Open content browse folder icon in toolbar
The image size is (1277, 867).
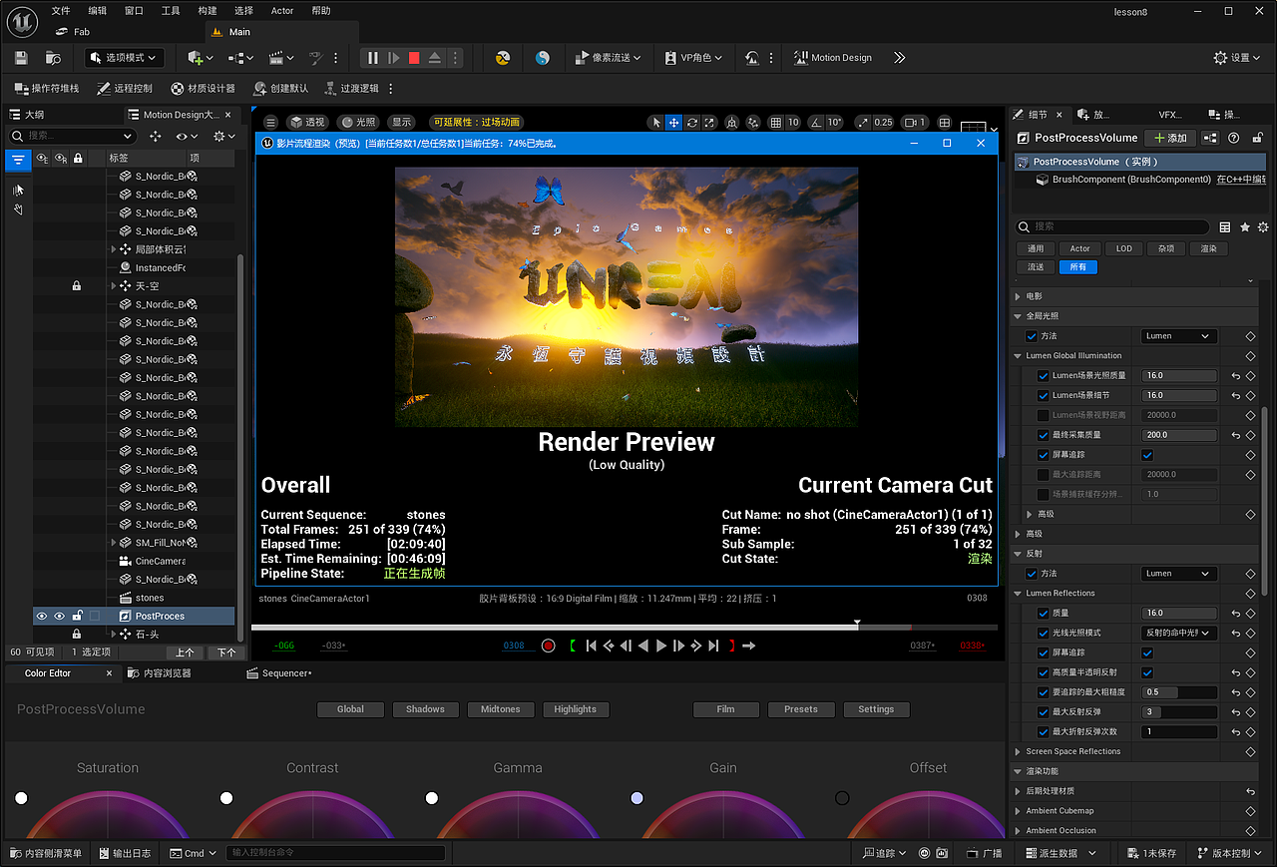tap(53, 58)
